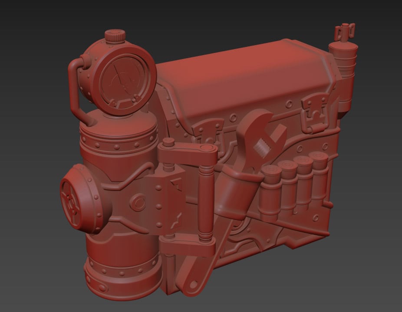
Task: Select the riveted base ring of the cylinder
Action: click(123, 279)
